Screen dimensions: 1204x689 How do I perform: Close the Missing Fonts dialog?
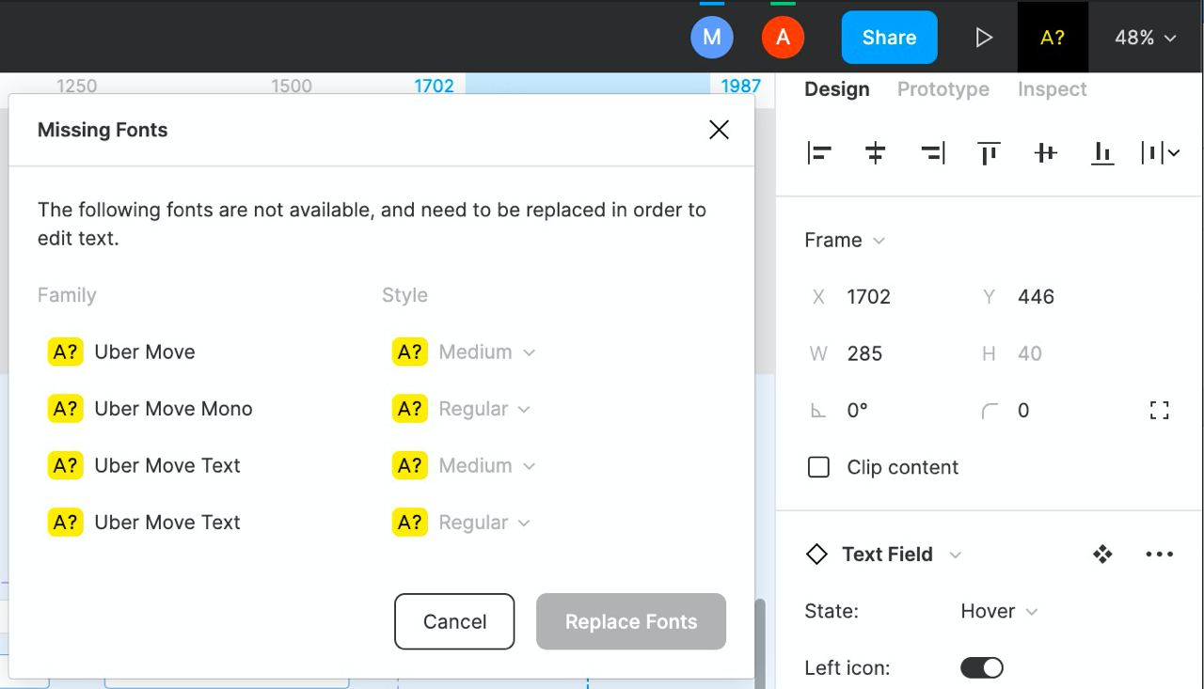click(x=719, y=130)
